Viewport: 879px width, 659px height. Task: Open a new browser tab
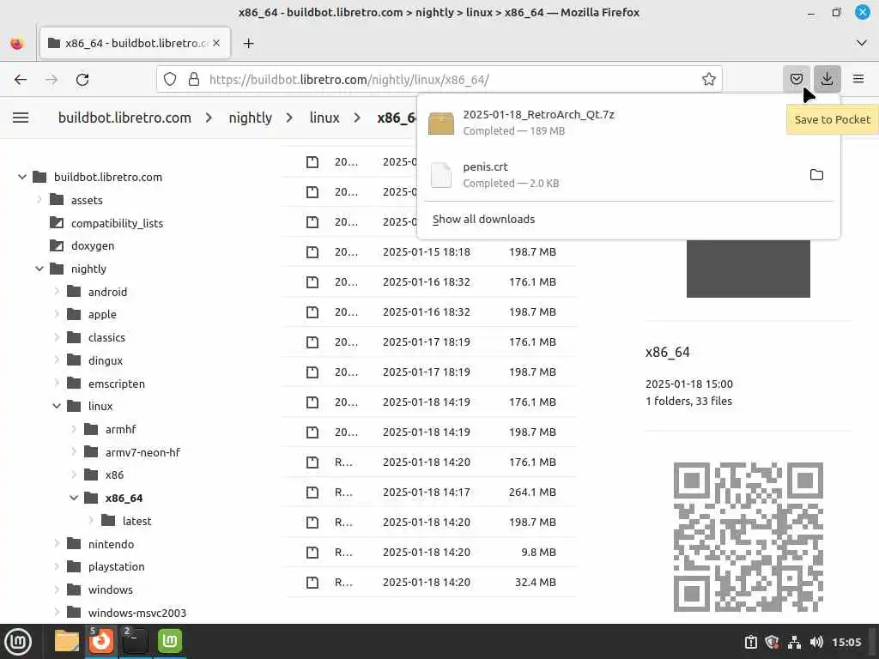pyautogui.click(x=248, y=43)
